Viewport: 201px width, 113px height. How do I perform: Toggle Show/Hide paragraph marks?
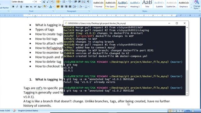pyautogui.click(x=88, y=2)
